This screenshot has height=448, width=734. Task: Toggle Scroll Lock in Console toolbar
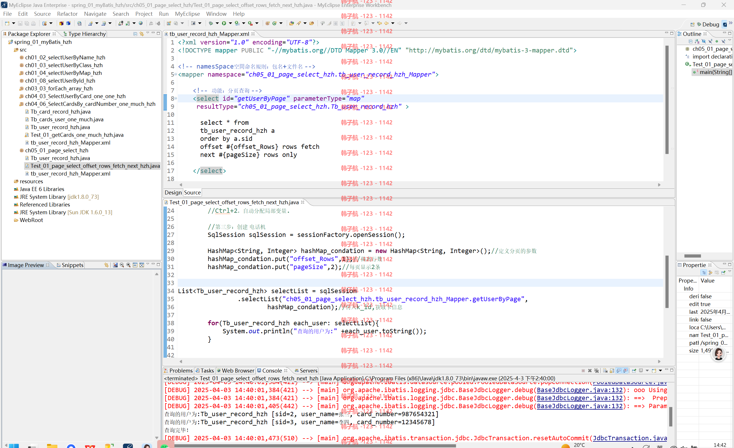pyautogui.click(x=612, y=371)
